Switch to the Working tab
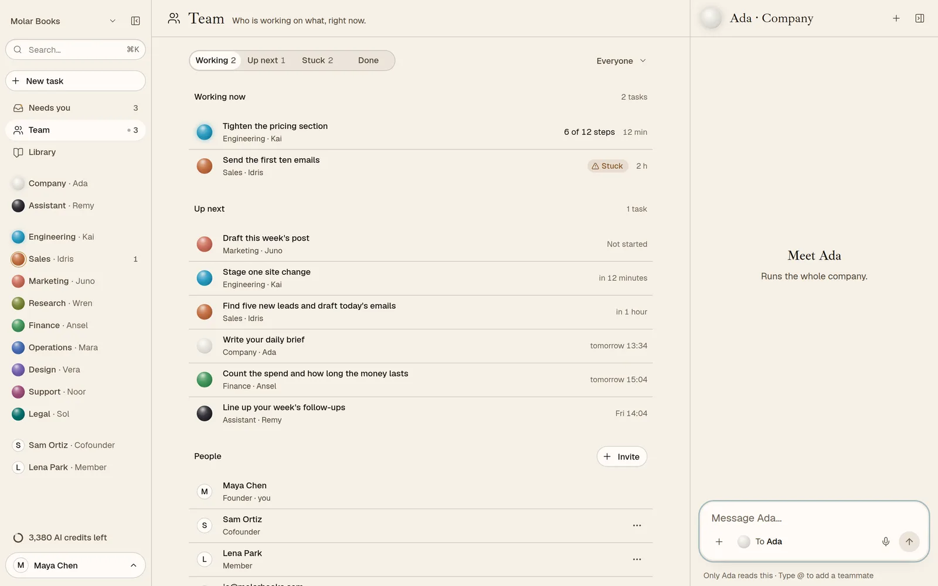 pos(215,60)
